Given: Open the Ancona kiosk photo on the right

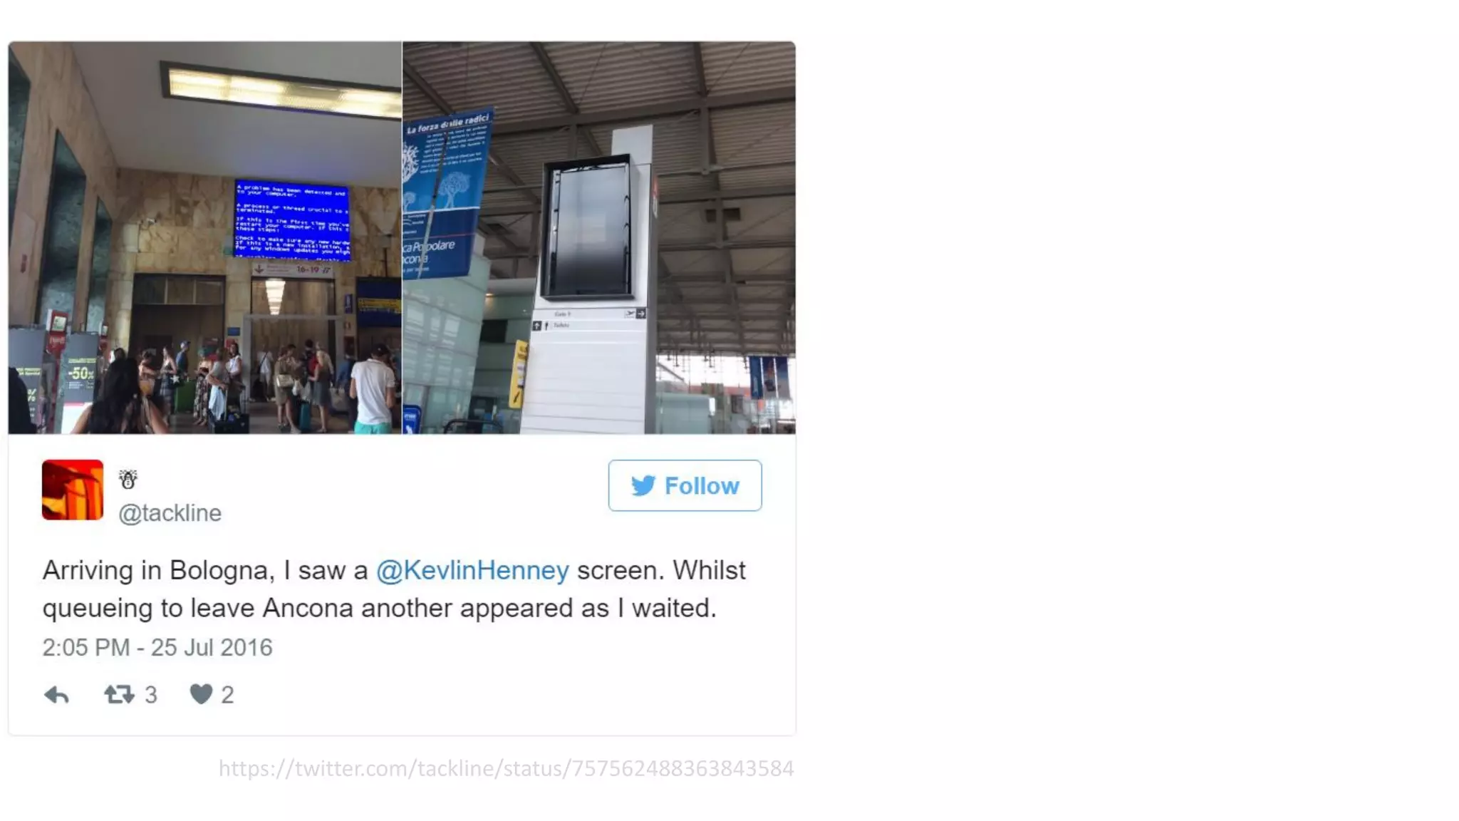Looking at the screenshot, I should 599,237.
